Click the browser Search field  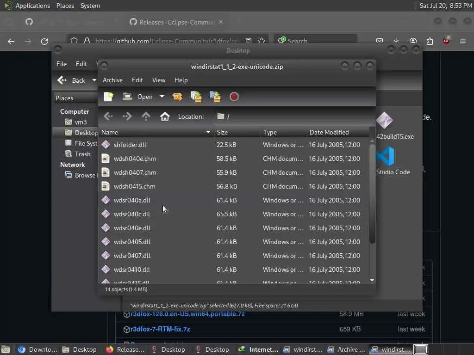[316, 41]
